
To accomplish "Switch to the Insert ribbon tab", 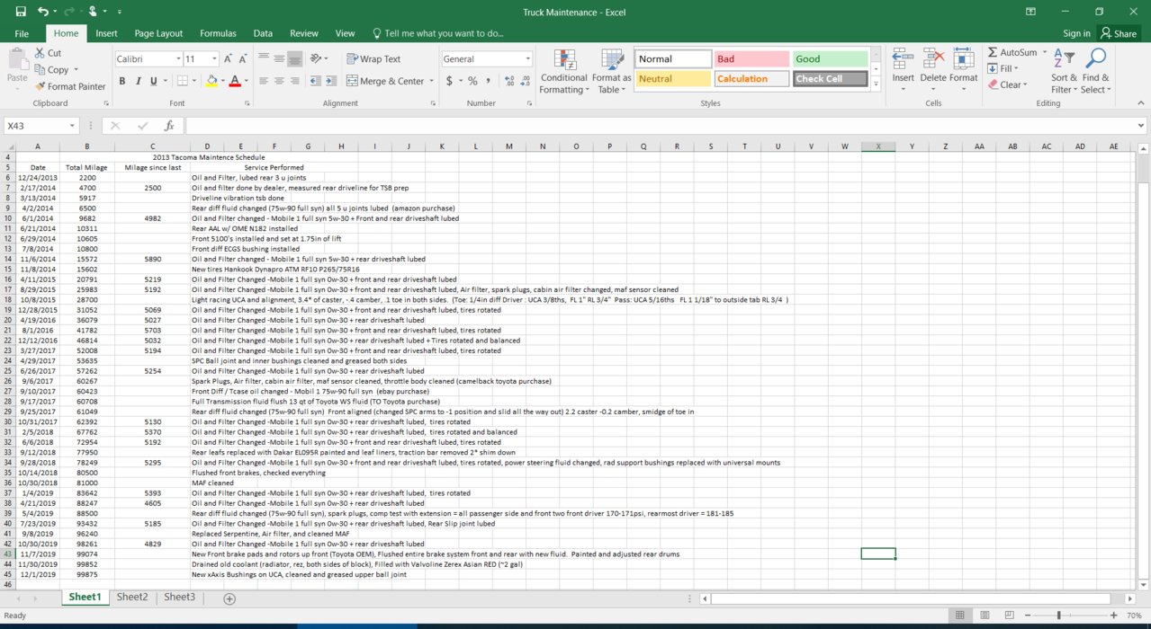I will pyautogui.click(x=106, y=33).
